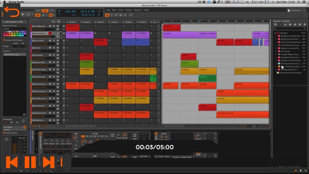This screenshot has width=309, height=174.
Task: Select the pointer tool in toolbar
Action: pyautogui.click(x=107, y=15)
